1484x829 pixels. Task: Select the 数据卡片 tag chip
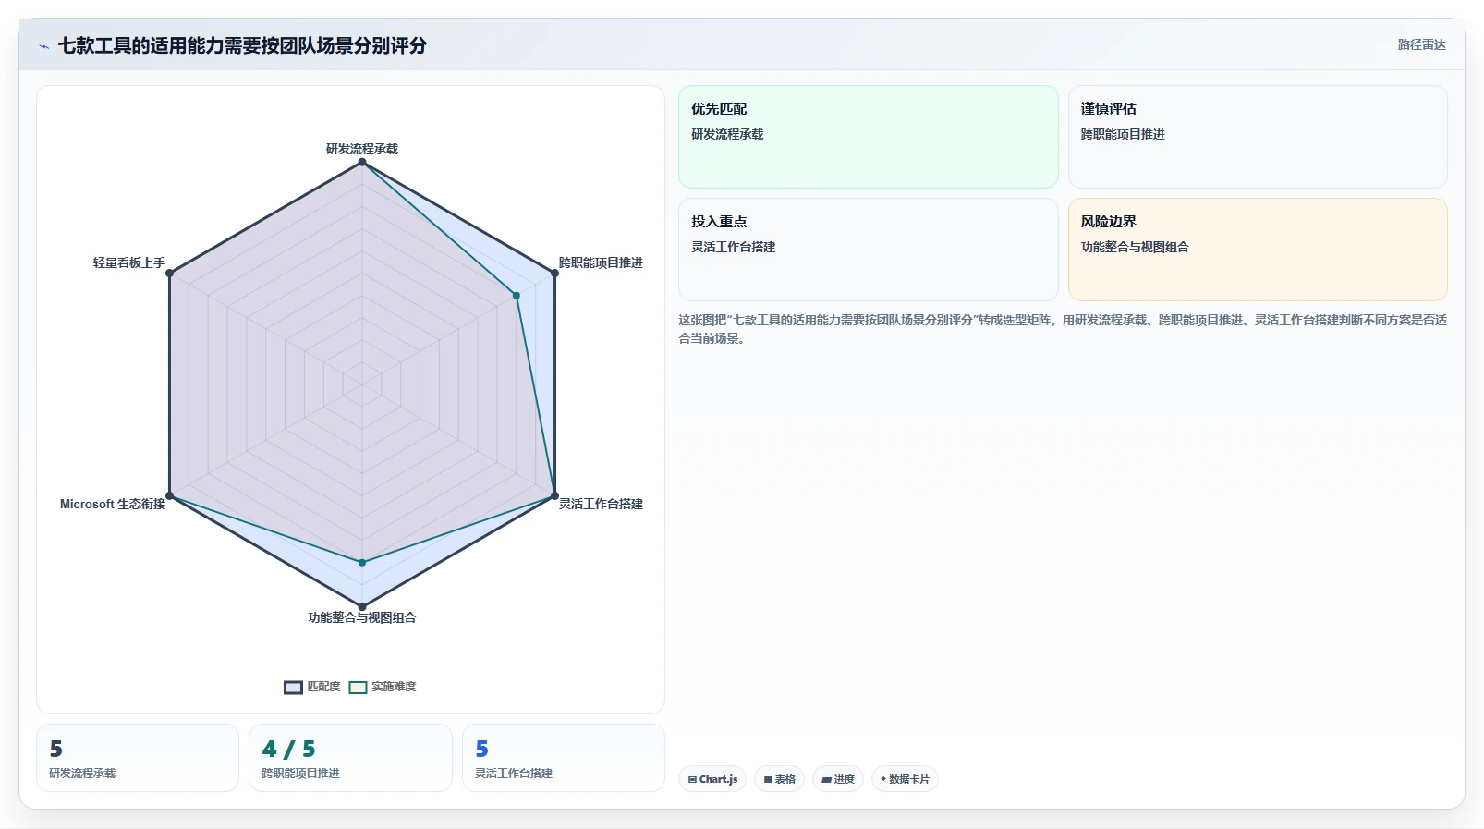[905, 779]
